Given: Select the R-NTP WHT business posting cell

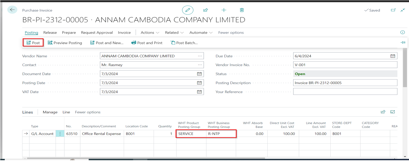Looking at the screenshot, I should point(221,134).
